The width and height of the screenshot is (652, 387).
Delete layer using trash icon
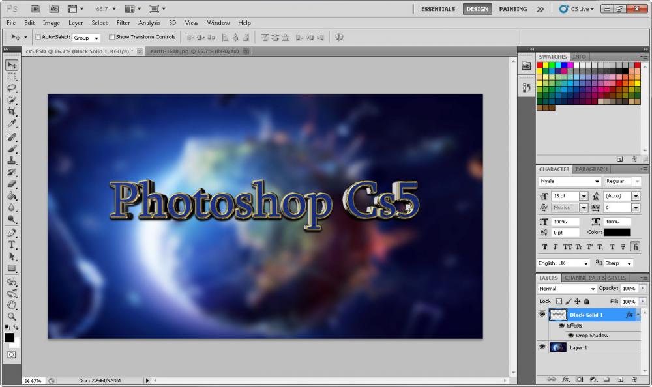pyautogui.click(x=634, y=379)
